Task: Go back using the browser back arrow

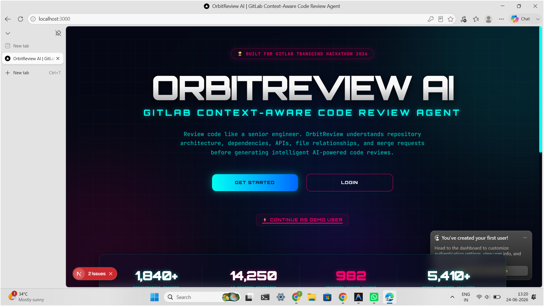Action: [x=8, y=19]
